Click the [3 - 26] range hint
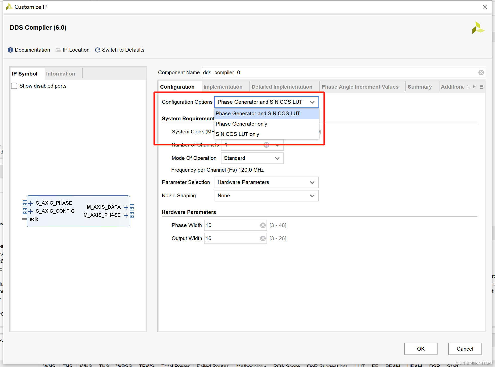The height and width of the screenshot is (367, 495). 278,238
